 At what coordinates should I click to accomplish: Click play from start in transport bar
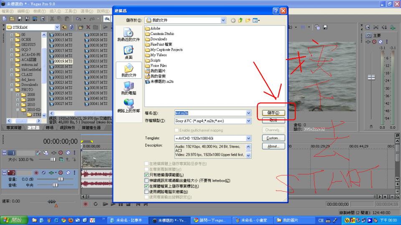[105, 204]
